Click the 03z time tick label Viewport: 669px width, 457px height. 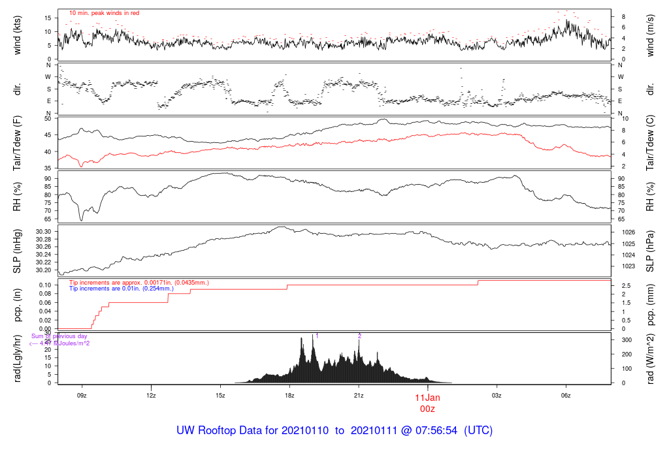[x=497, y=396]
